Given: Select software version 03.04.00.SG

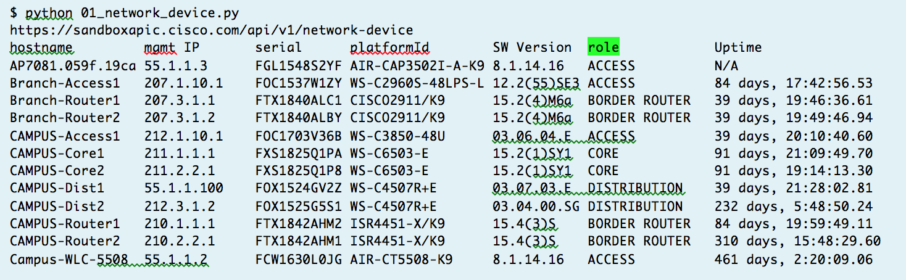Looking at the screenshot, I should (536, 206).
